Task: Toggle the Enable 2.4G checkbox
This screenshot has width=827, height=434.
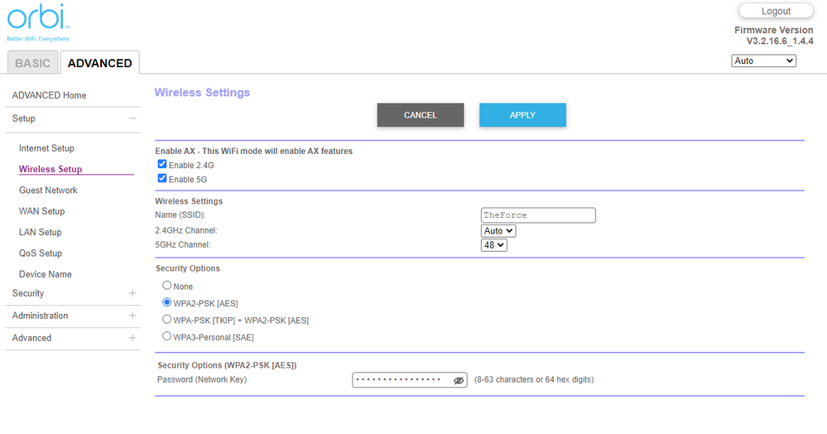Action: click(162, 165)
